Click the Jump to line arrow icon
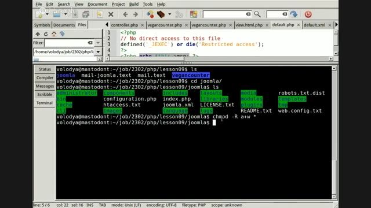 (x=294, y=14)
